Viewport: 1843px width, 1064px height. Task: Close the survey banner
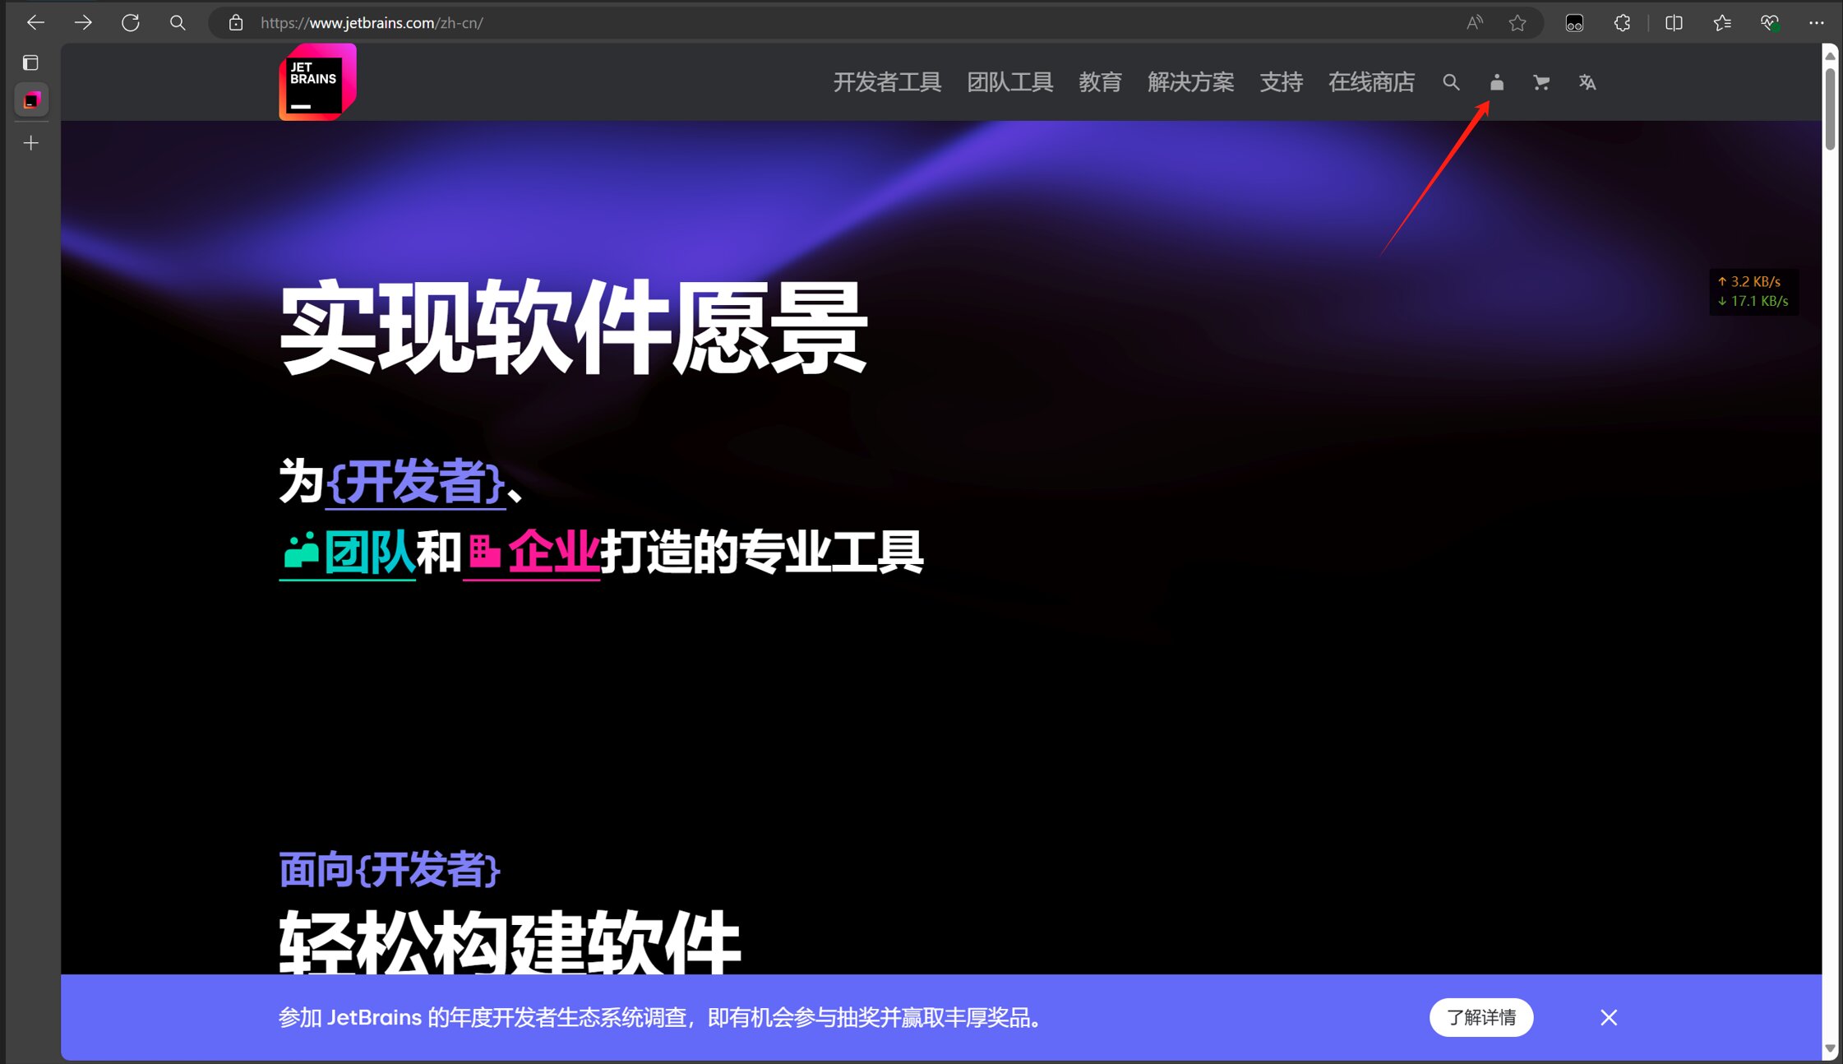(1609, 1017)
